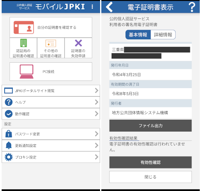Viewport: 201px width, 191px height.
Task: Select 自分の証明書を確認する
Action: click(51, 27)
